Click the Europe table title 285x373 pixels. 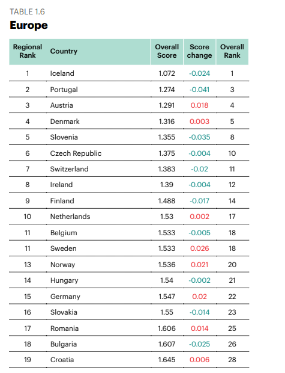click(x=29, y=25)
